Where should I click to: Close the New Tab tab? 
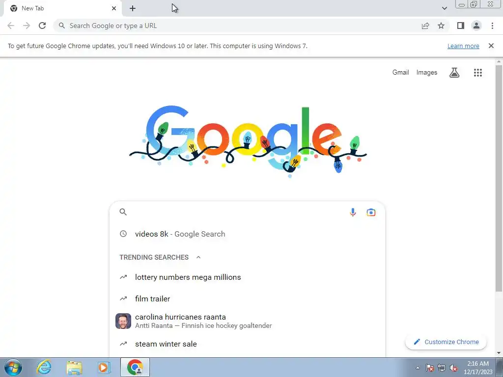pyautogui.click(x=114, y=8)
